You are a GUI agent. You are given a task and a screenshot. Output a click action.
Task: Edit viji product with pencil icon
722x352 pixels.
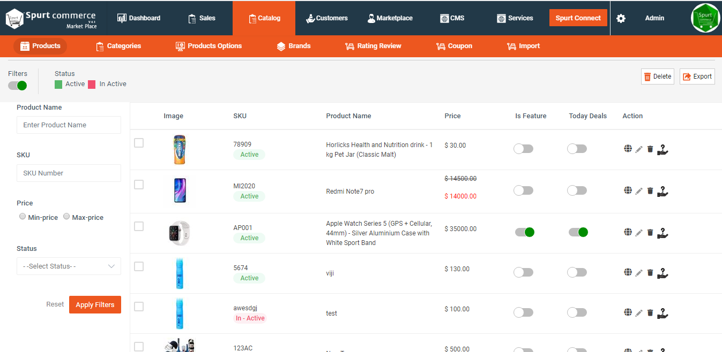pyautogui.click(x=639, y=273)
